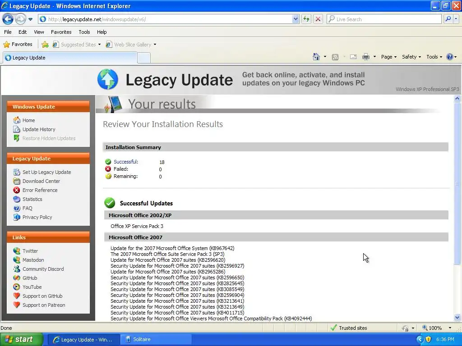The height and width of the screenshot is (346, 462).
Task: Click the YouTube play icon
Action: 17,287
